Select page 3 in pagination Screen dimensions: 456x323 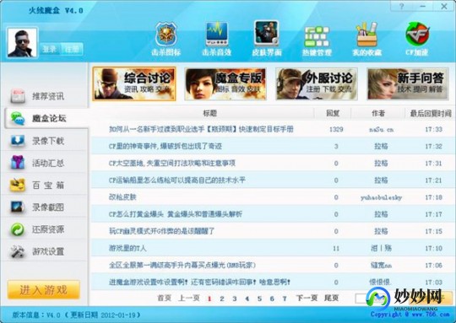pos(235,299)
